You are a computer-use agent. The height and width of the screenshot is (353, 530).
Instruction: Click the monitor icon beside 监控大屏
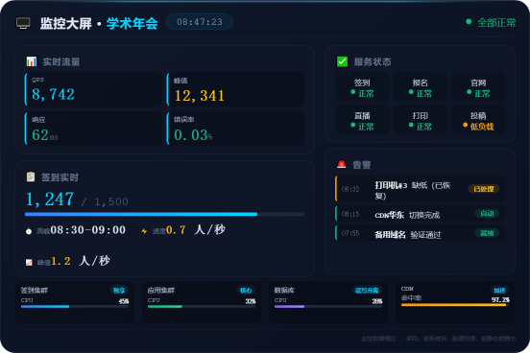tap(23, 23)
